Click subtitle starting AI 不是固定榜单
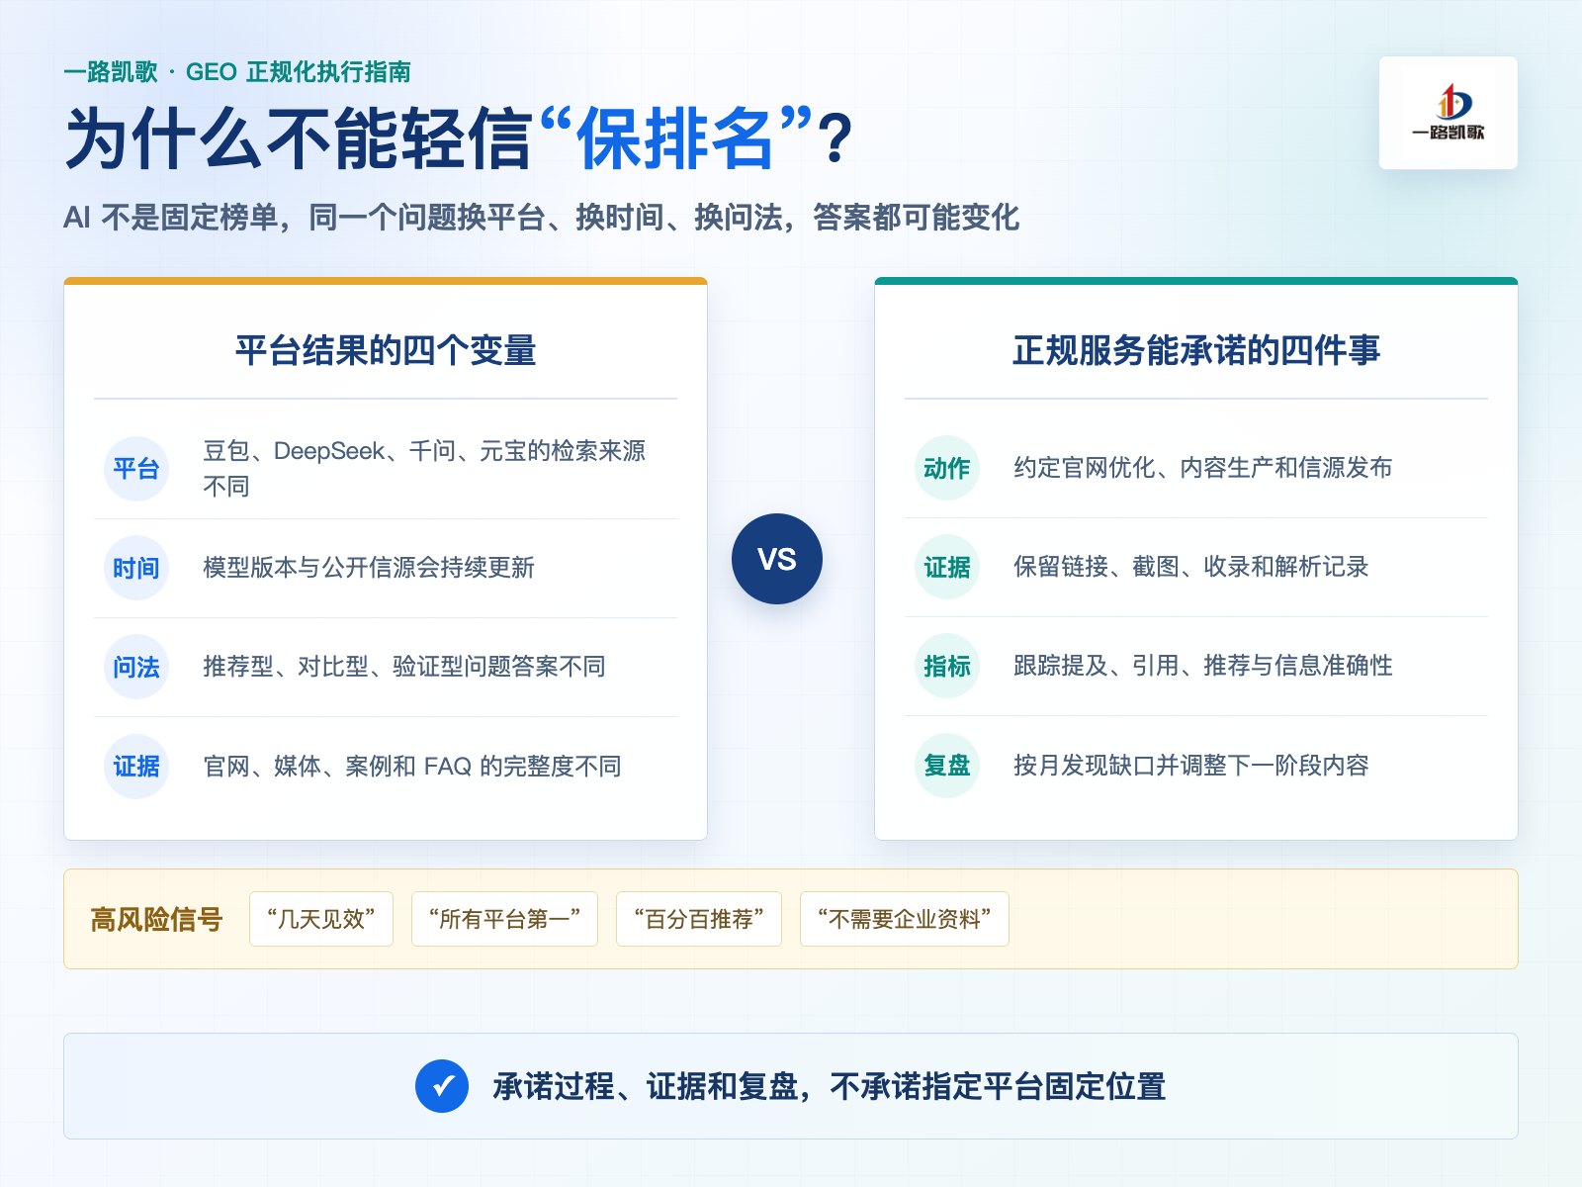Image resolution: width=1582 pixels, height=1187 pixels. tap(541, 218)
